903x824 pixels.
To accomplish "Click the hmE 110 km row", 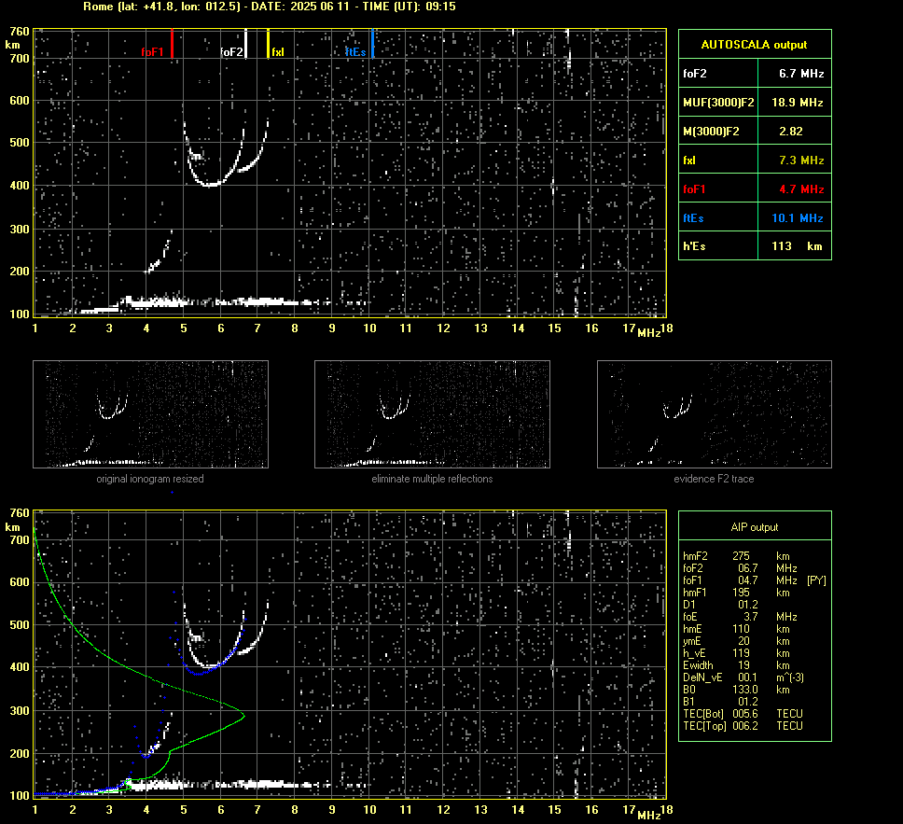I will point(736,629).
